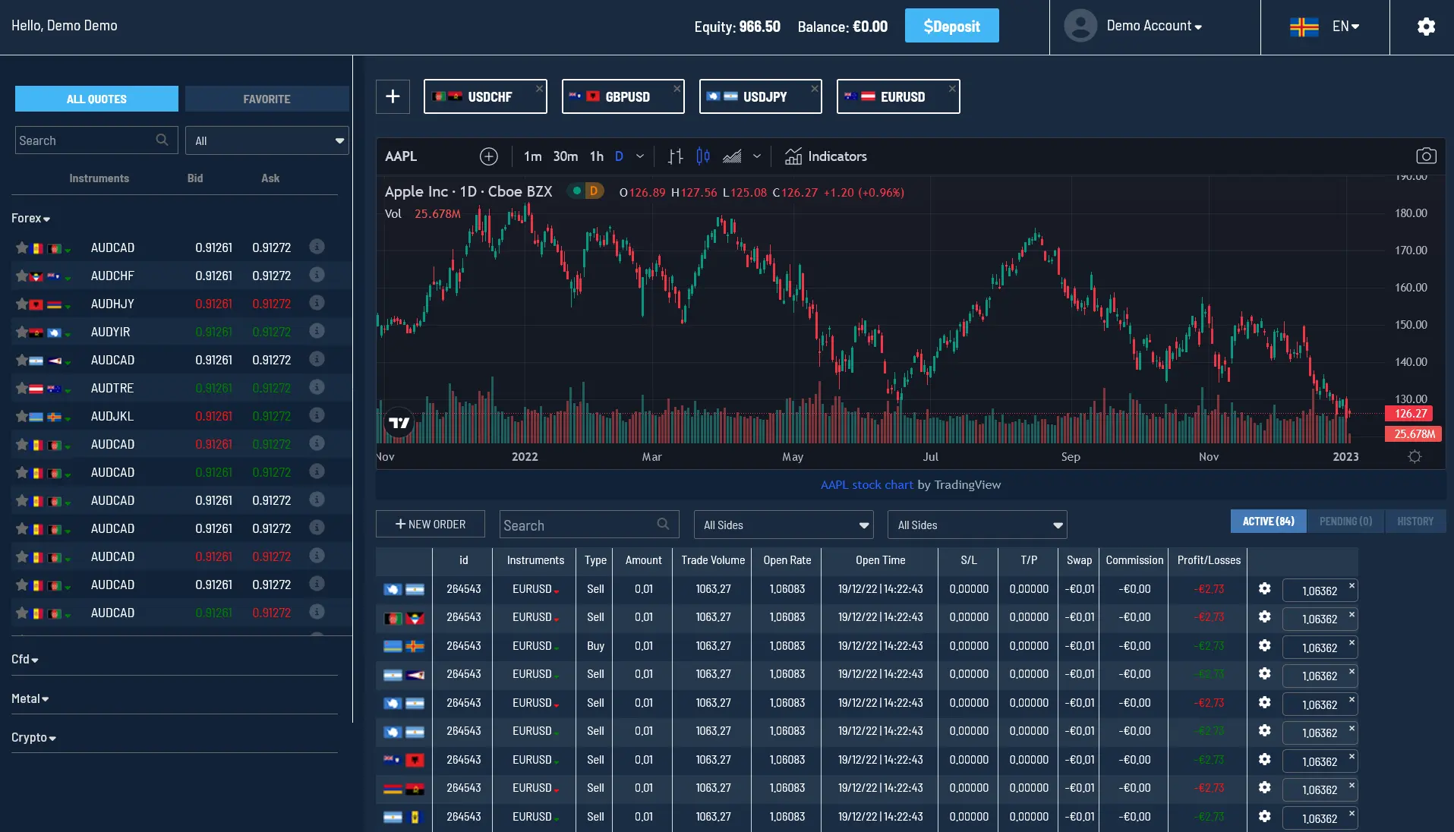
Task: Open the Pending (0) orders tab
Action: 1346,522
